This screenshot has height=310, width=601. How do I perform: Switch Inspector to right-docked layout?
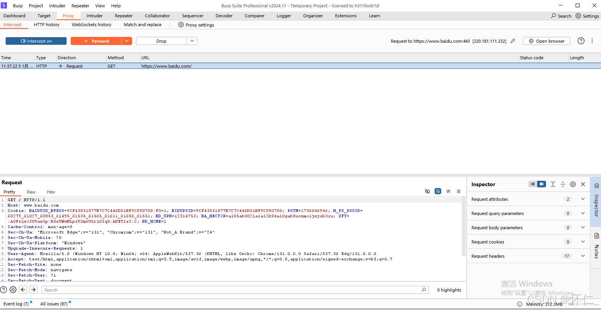click(541, 184)
